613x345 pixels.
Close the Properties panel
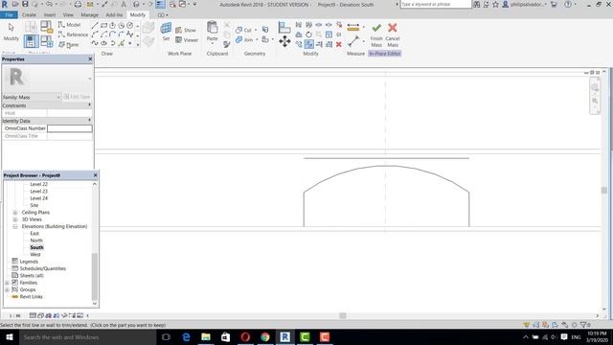point(90,59)
